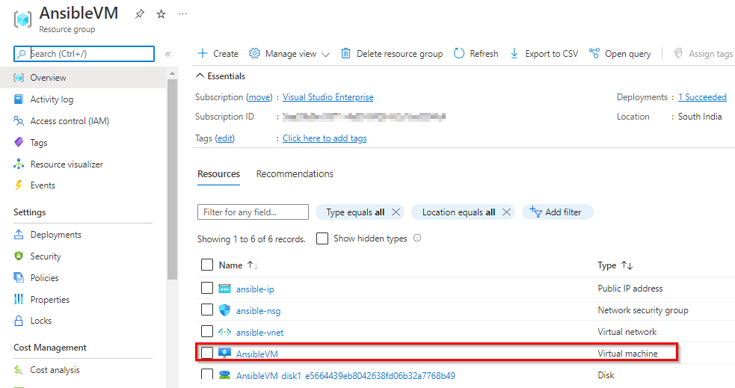The height and width of the screenshot is (388, 735).
Task: Collapse the sidebar using the double chevron
Action: click(167, 54)
